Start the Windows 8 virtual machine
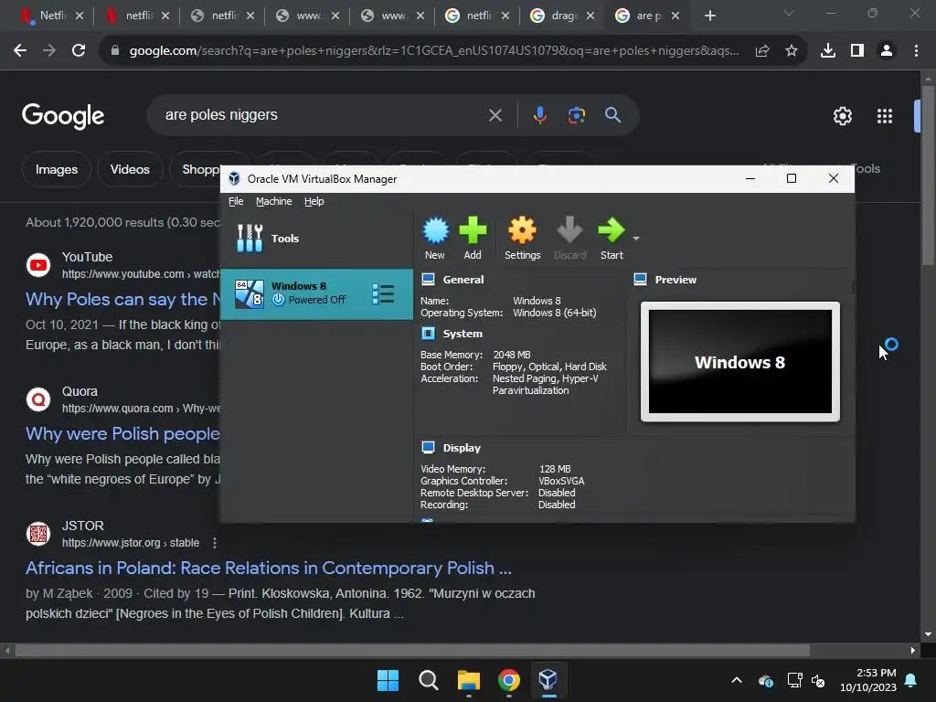 click(612, 239)
